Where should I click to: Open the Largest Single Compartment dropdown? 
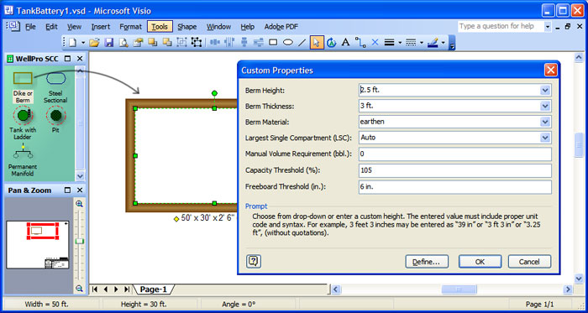click(x=545, y=138)
